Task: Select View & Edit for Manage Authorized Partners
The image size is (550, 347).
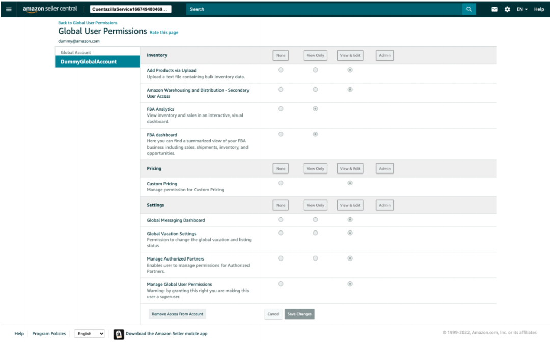Action: 350,258
